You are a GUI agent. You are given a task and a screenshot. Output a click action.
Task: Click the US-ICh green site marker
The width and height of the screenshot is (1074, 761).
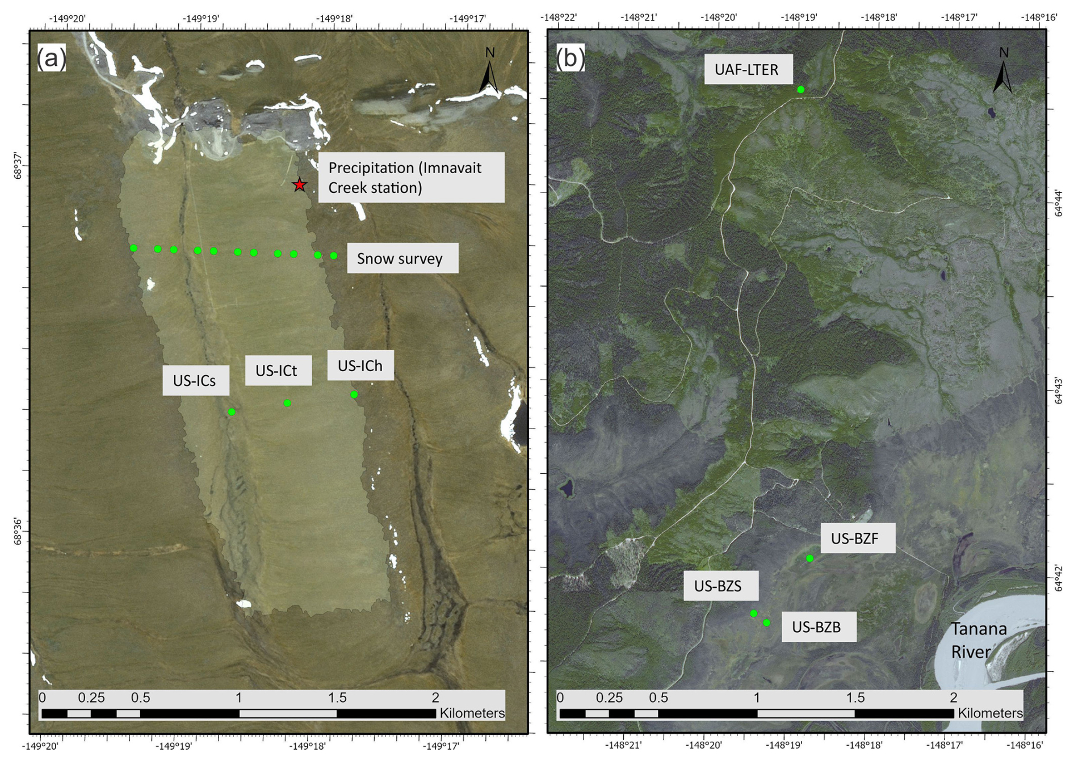354,394
